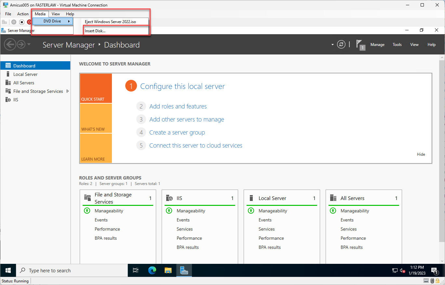Open the View menu of the VM Connection

(56, 14)
